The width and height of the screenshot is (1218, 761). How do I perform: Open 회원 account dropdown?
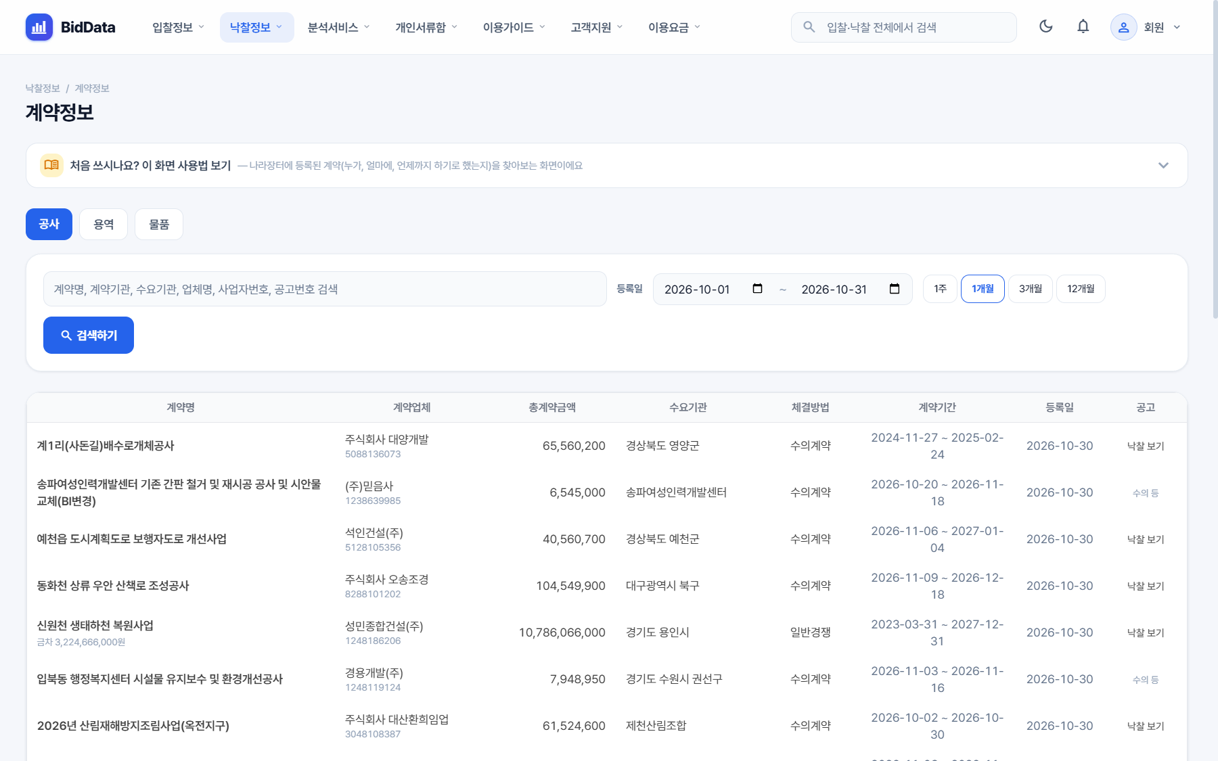1147,27
